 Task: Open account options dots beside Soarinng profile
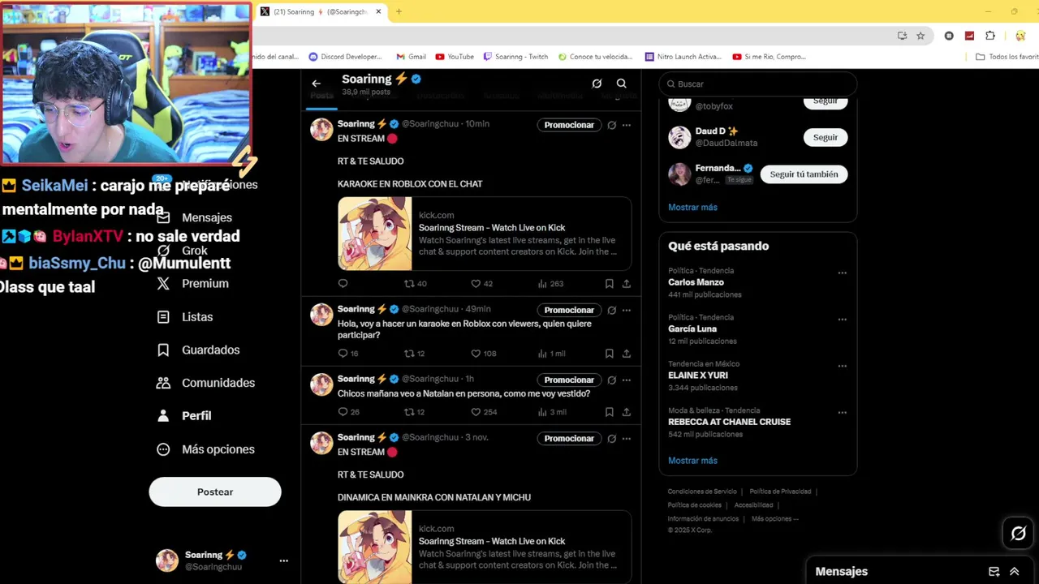[283, 560]
